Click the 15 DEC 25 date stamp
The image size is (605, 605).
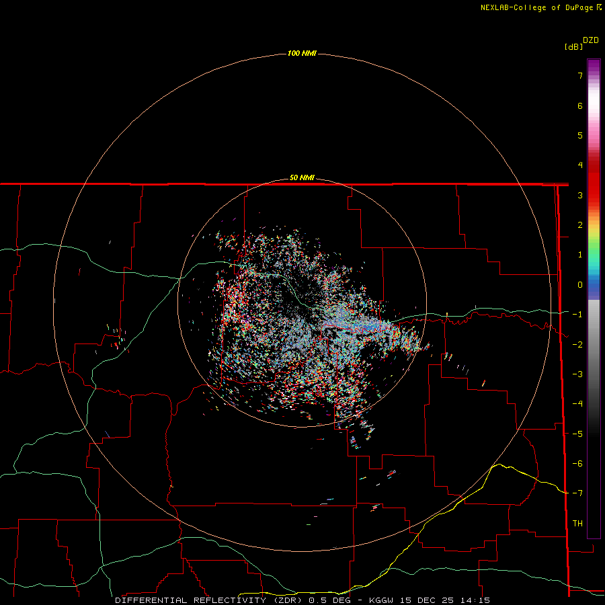tap(427, 600)
